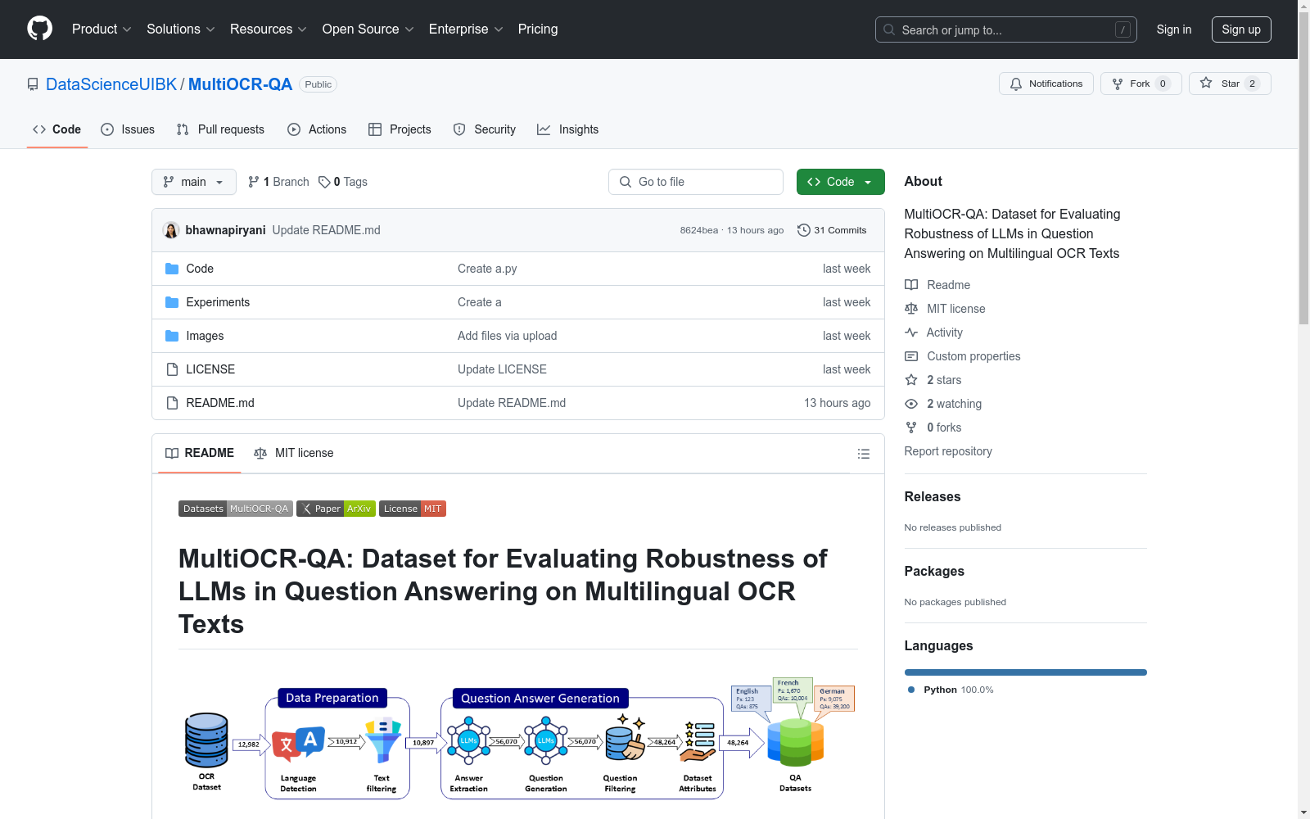
Task: Open the latest Update README.md commit
Action: click(326, 230)
